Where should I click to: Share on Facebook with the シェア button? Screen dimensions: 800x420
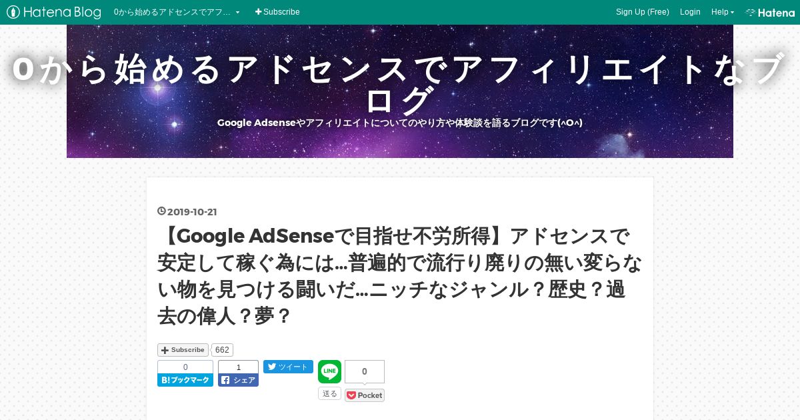[238, 380]
